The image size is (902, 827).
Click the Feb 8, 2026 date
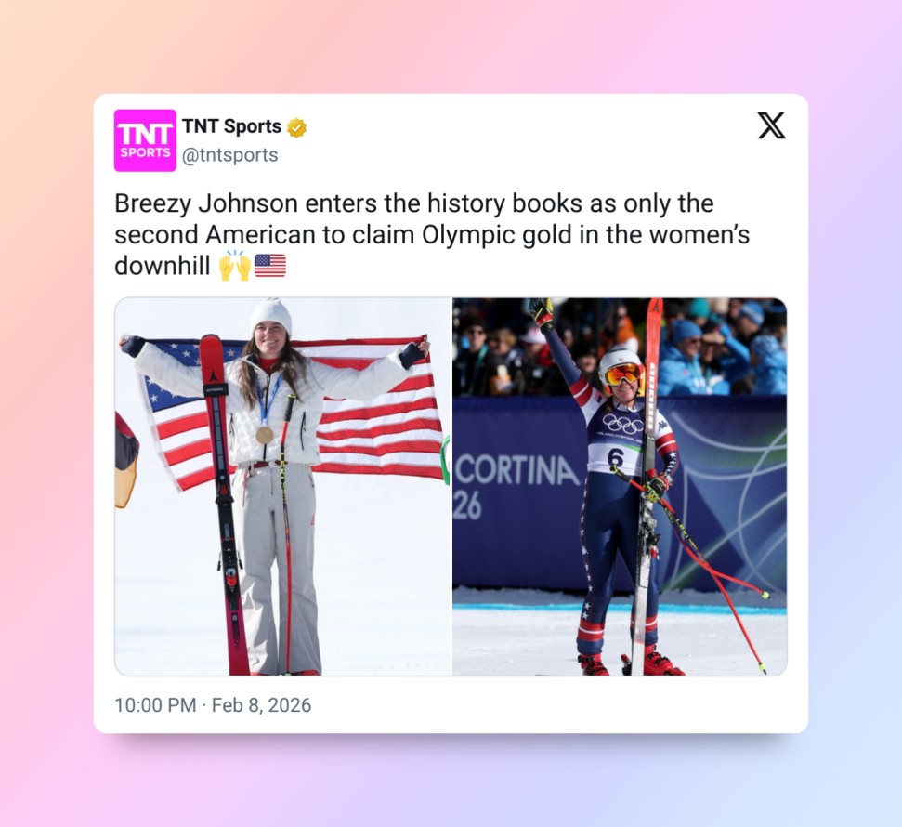pyautogui.click(x=261, y=705)
